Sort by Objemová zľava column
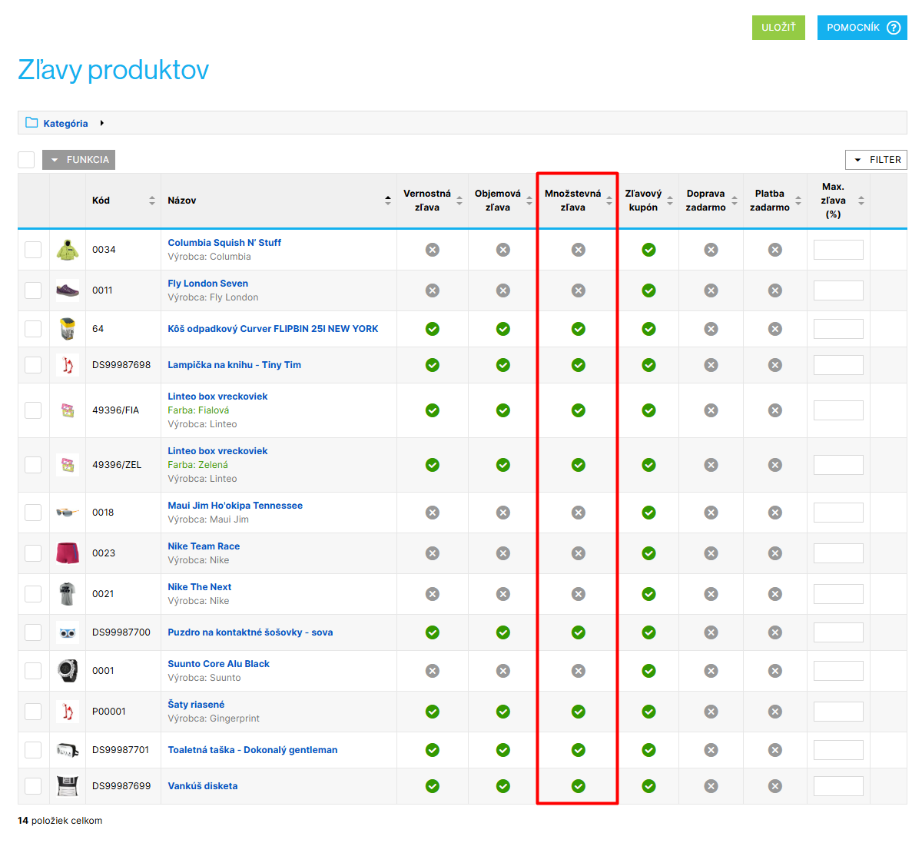The height and width of the screenshot is (843, 922). 529,201
